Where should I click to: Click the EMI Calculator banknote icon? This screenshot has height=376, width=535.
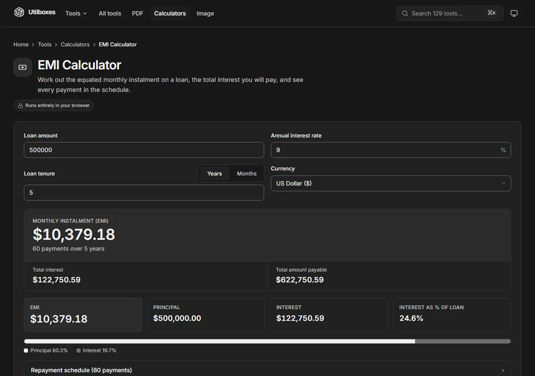(x=23, y=67)
